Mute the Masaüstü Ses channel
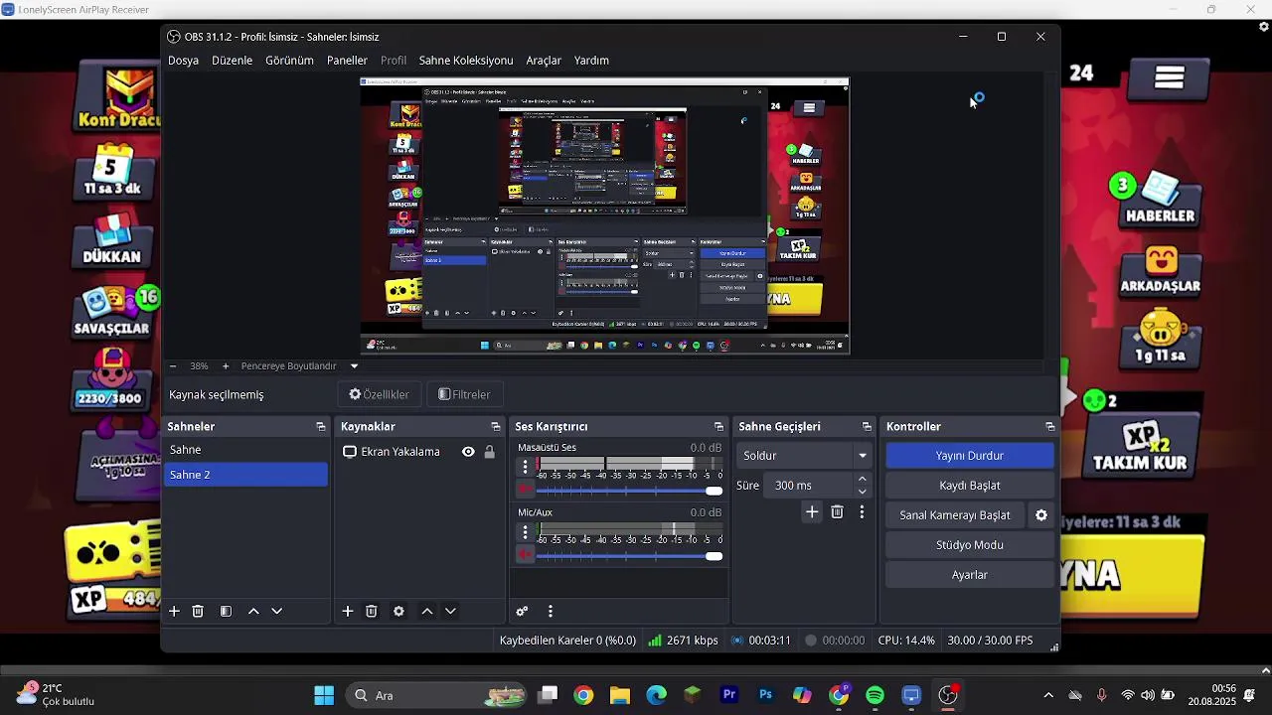The width and height of the screenshot is (1272, 715). (x=525, y=490)
